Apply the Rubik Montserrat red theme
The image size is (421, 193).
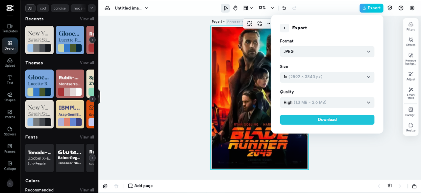[70, 84]
